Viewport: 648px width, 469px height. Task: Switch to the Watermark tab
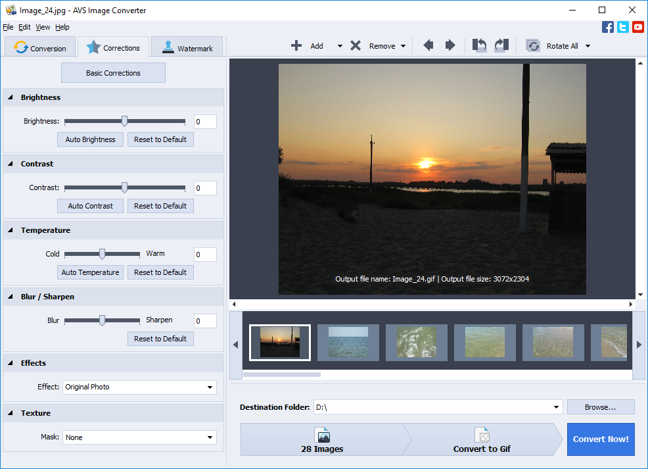coord(187,47)
